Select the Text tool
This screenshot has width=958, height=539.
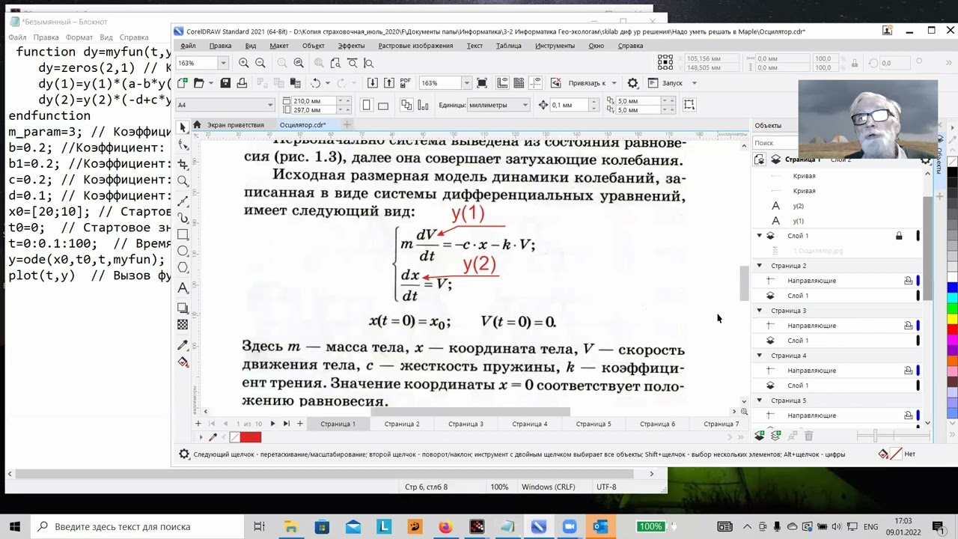183,289
